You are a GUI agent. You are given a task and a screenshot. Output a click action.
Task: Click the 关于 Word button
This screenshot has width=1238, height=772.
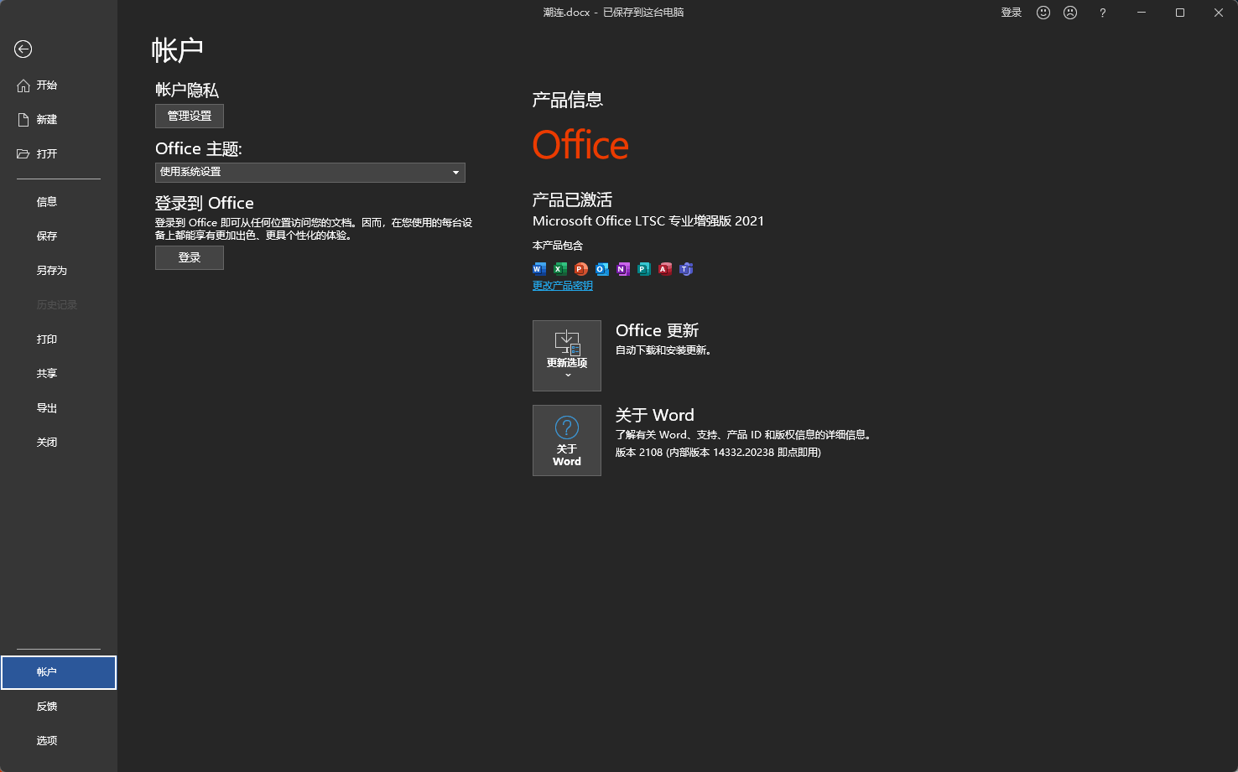[567, 440]
